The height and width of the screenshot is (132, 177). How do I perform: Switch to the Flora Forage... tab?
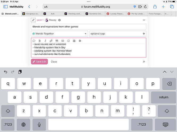[x=155, y=14]
